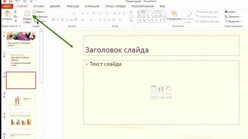Center the paragraph text
Viewport: 248px width, 139px height.
point(104,20)
